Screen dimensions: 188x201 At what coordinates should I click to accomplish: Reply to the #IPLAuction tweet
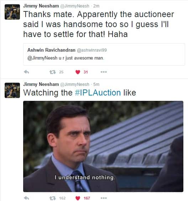(26, 198)
